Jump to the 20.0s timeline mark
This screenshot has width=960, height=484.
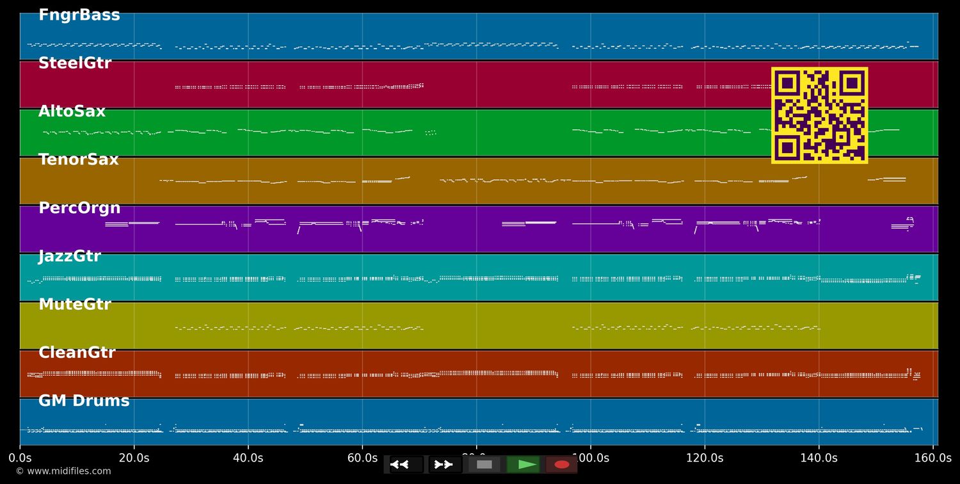click(134, 458)
